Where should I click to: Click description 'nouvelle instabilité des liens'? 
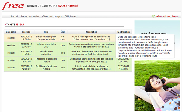click(91, 60)
